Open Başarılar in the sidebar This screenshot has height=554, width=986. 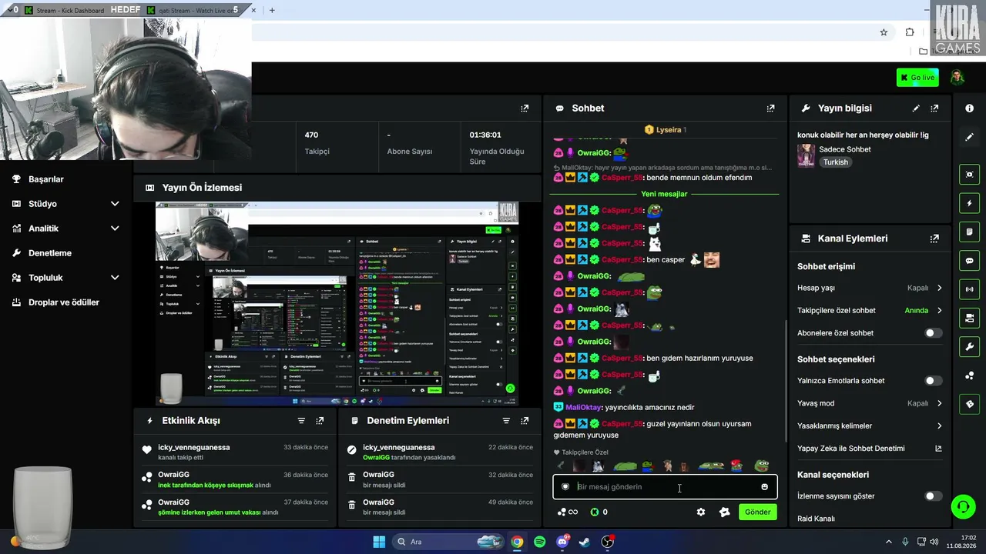pyautogui.click(x=46, y=179)
